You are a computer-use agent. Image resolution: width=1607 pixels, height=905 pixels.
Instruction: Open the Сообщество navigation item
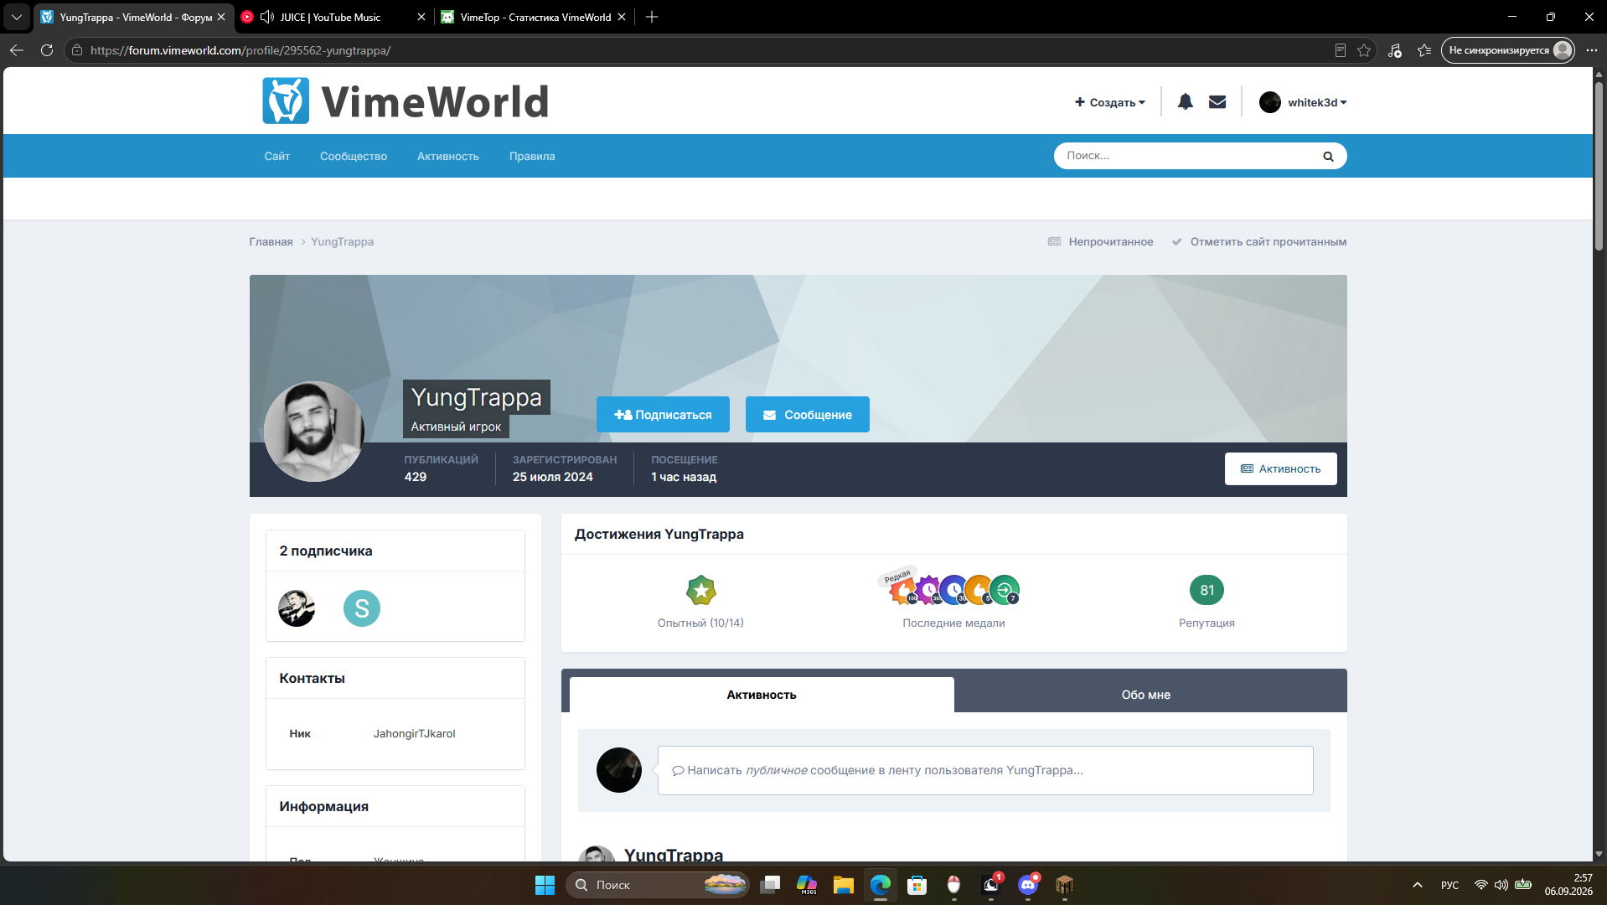pos(354,156)
